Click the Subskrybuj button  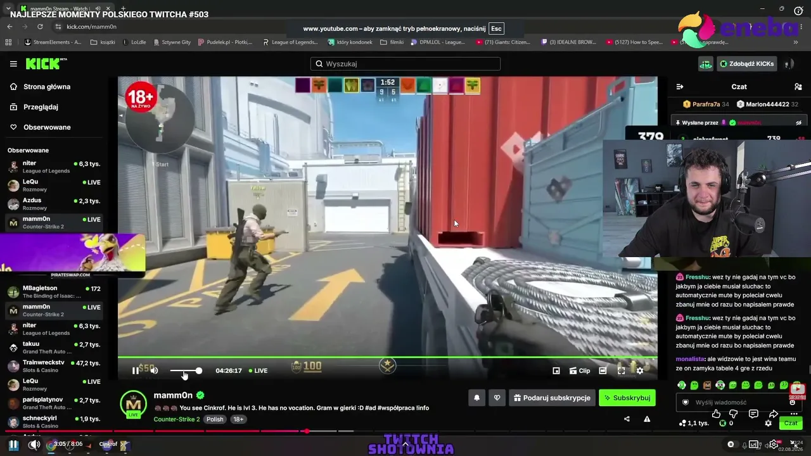627,398
